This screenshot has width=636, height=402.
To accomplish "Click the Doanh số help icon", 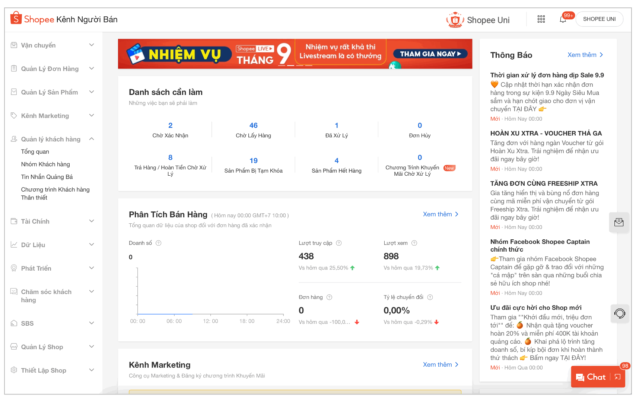I will [159, 243].
